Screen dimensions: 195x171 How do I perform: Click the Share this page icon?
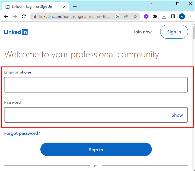pyautogui.click(x=126, y=16)
